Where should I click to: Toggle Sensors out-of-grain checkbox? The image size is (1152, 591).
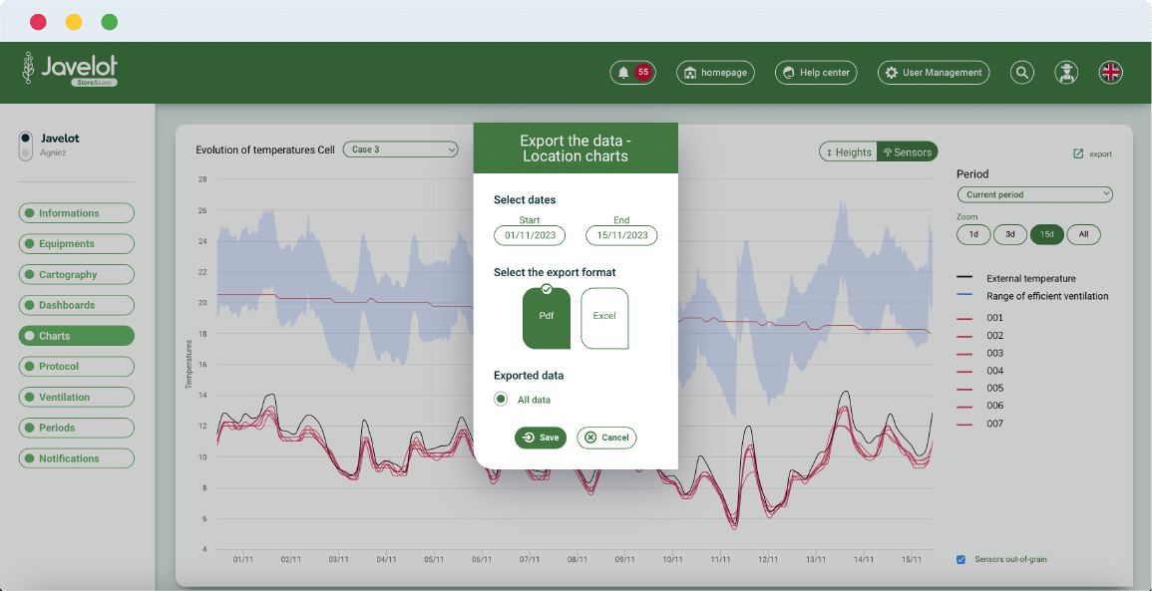(x=960, y=559)
